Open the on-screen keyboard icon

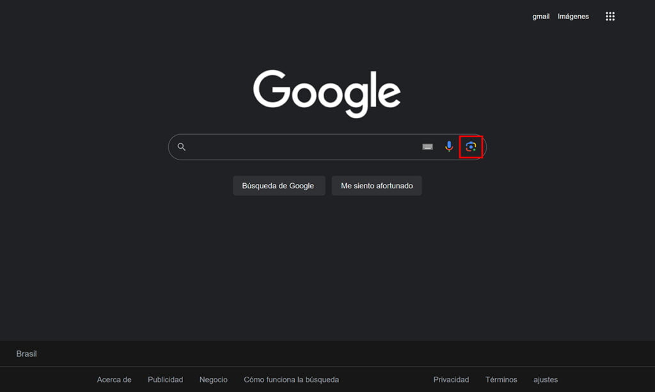[427, 147]
